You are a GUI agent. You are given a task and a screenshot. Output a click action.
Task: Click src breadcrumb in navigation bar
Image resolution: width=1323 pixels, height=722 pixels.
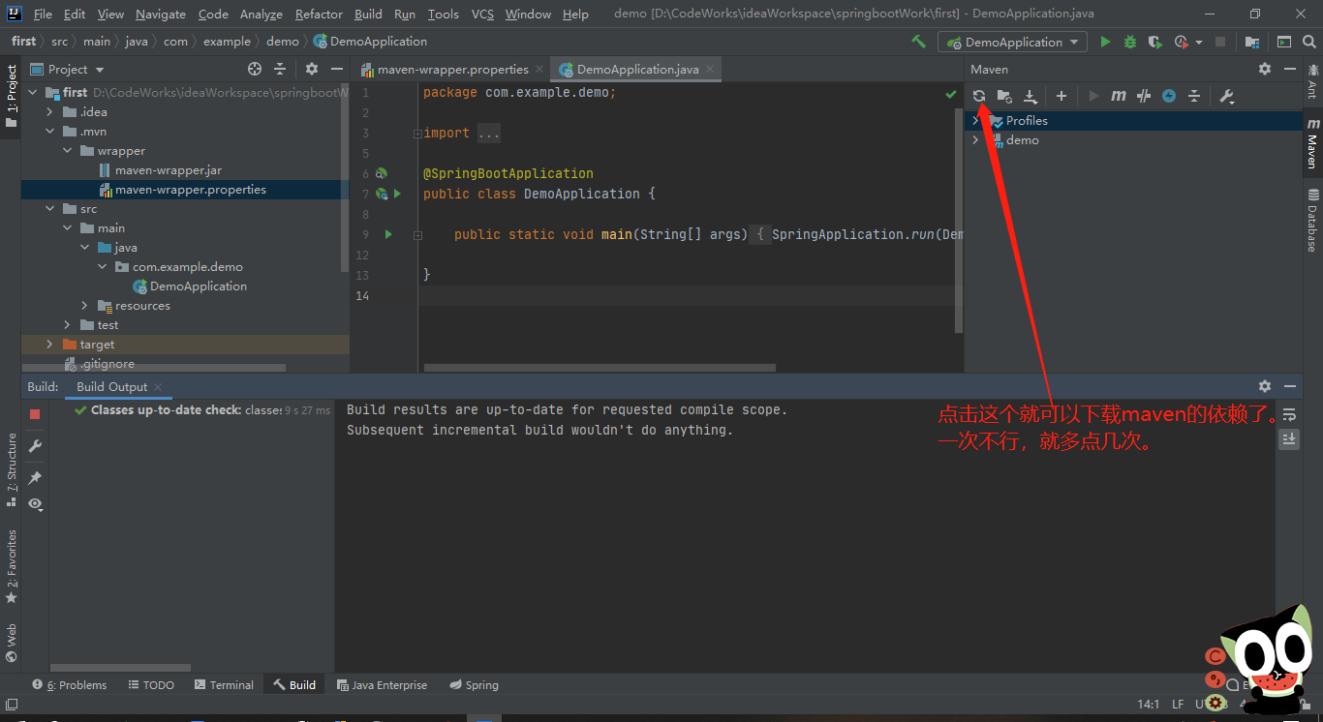pyautogui.click(x=60, y=42)
